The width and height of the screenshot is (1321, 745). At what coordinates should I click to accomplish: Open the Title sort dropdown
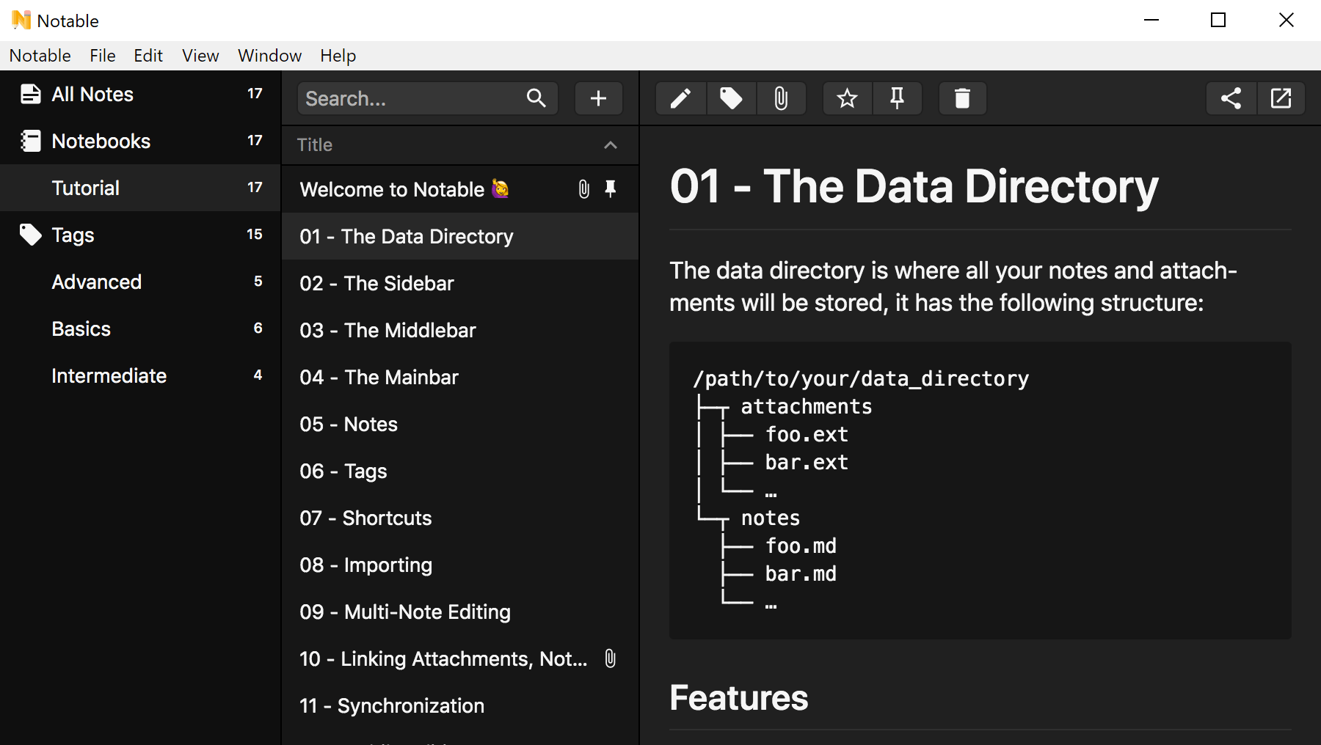460,145
